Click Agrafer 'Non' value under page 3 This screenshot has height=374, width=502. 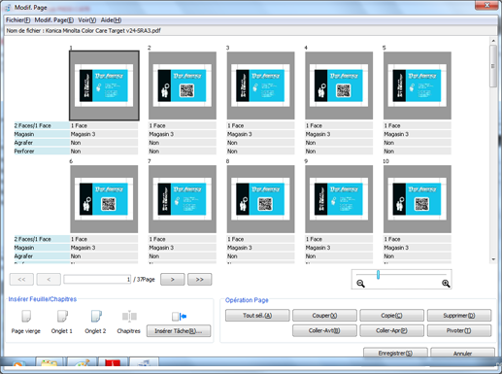click(260, 143)
